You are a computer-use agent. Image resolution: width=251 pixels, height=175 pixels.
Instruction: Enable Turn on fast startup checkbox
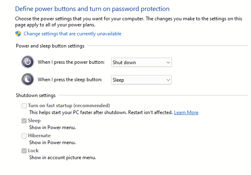[x=24, y=106]
